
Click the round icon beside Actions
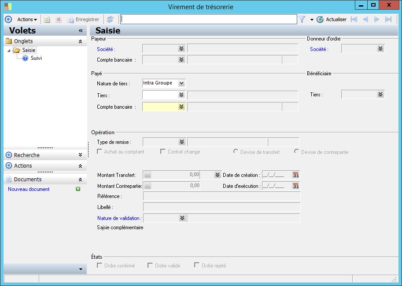8,19
